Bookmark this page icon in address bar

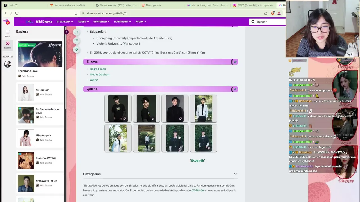point(76,13)
